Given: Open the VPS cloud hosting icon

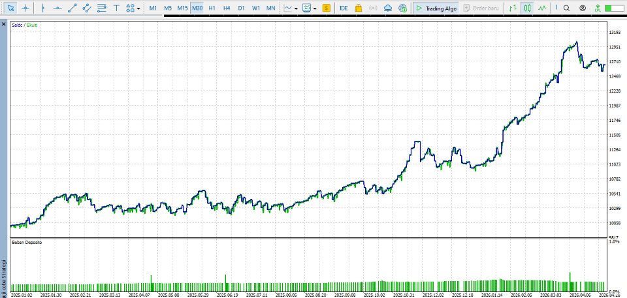Looking at the screenshot, I should [387, 8].
